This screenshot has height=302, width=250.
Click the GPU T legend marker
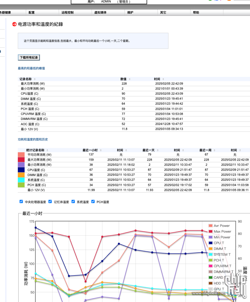pyautogui.click(x=210, y=289)
